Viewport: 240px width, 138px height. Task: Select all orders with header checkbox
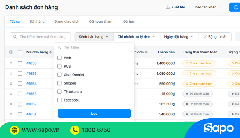(20, 52)
